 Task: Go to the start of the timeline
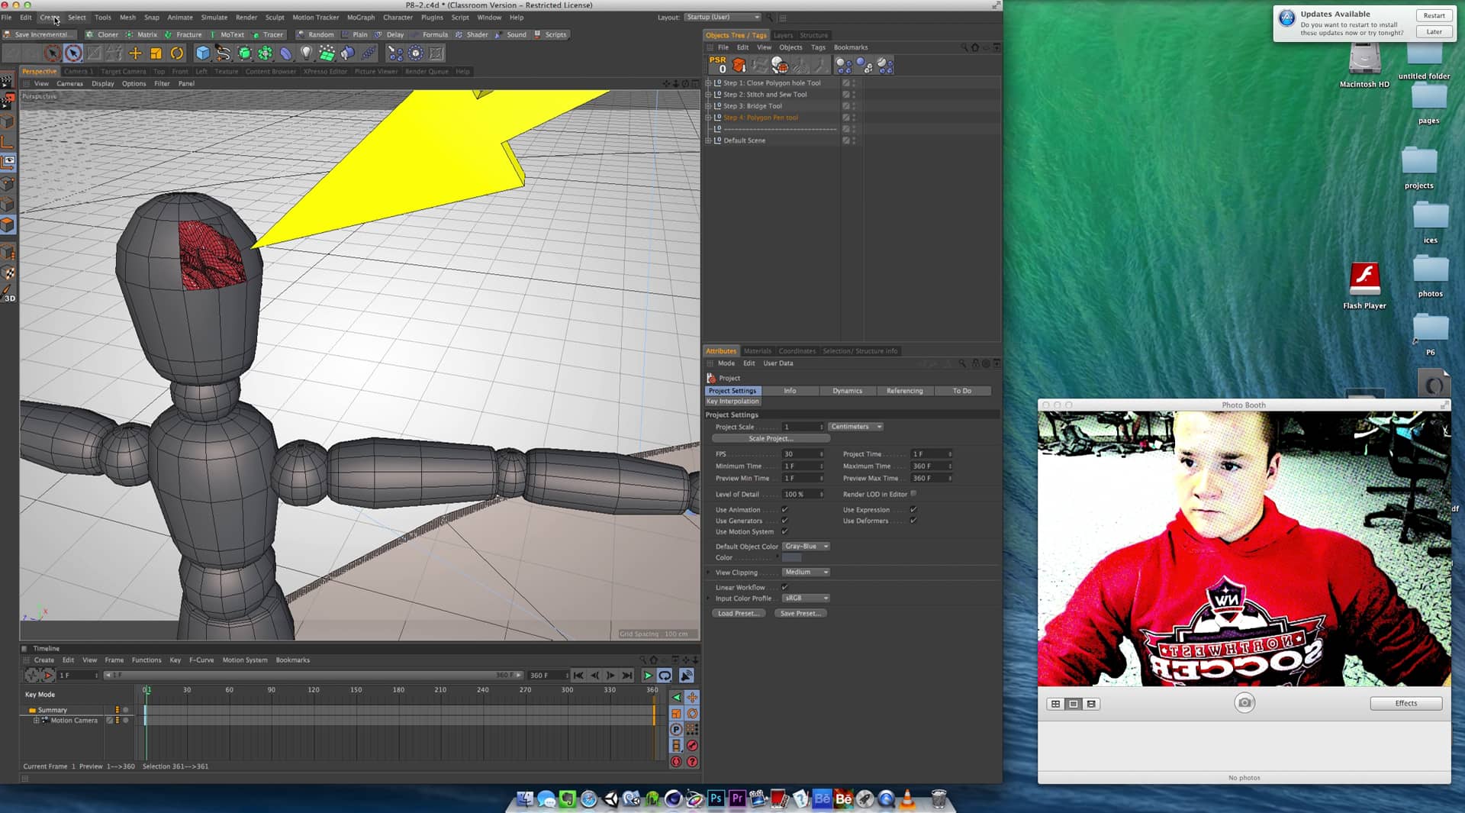click(x=578, y=676)
